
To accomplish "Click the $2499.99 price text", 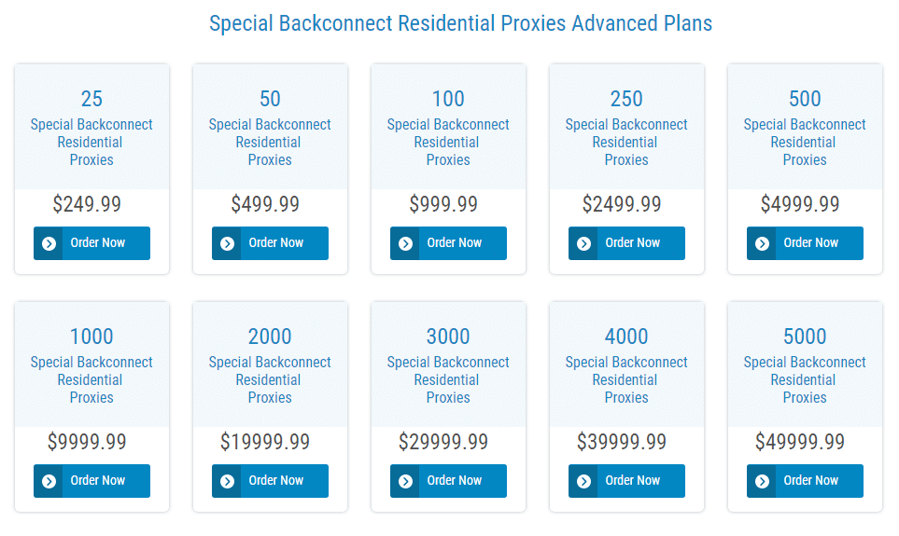I will [622, 204].
